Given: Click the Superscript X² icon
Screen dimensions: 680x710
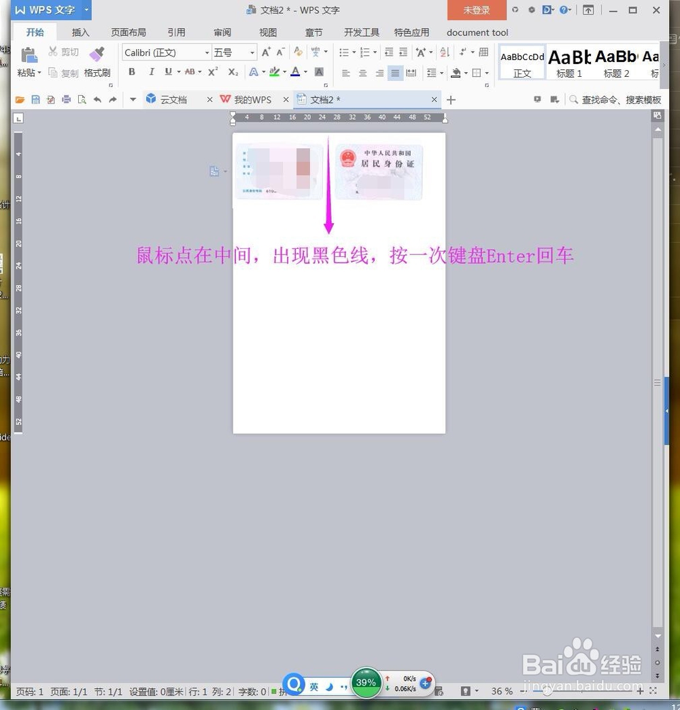Looking at the screenshot, I should 214,70.
